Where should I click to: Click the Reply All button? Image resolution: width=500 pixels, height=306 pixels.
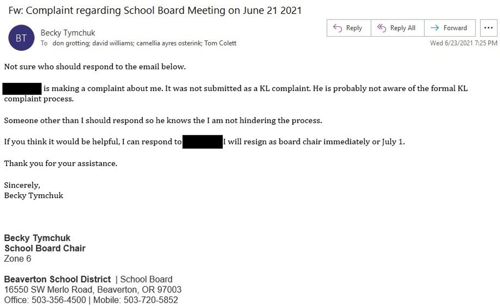tap(397, 28)
